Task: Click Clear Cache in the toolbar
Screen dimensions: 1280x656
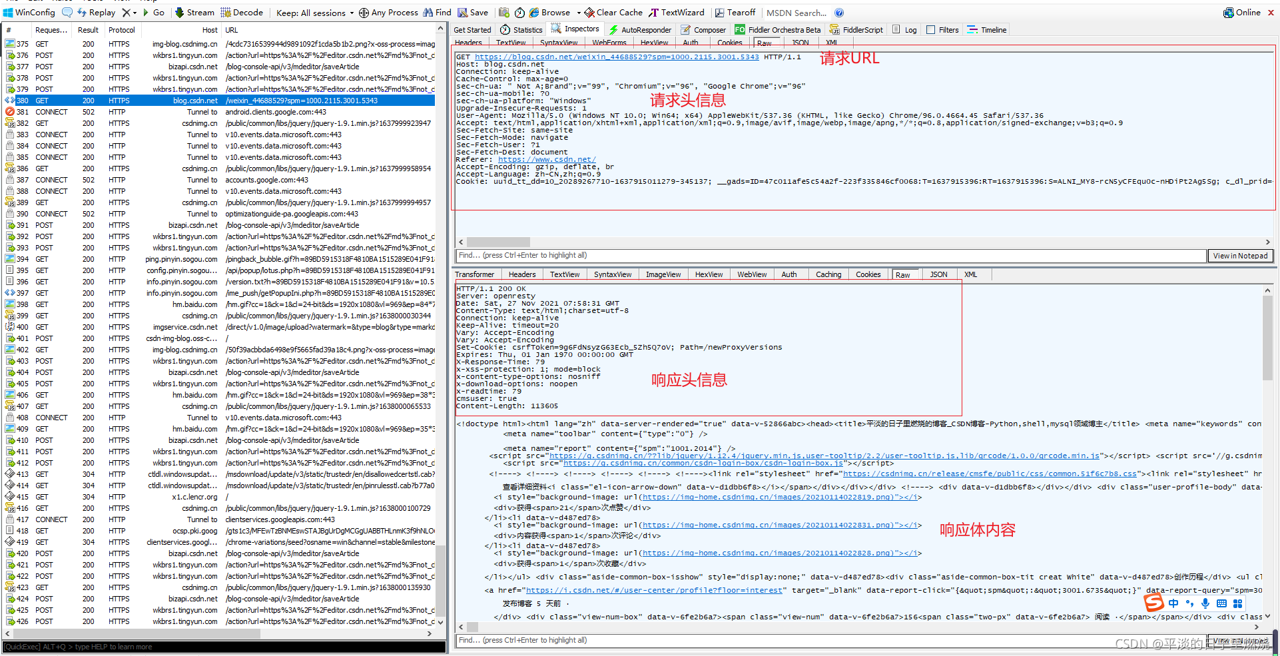Action: tap(613, 12)
